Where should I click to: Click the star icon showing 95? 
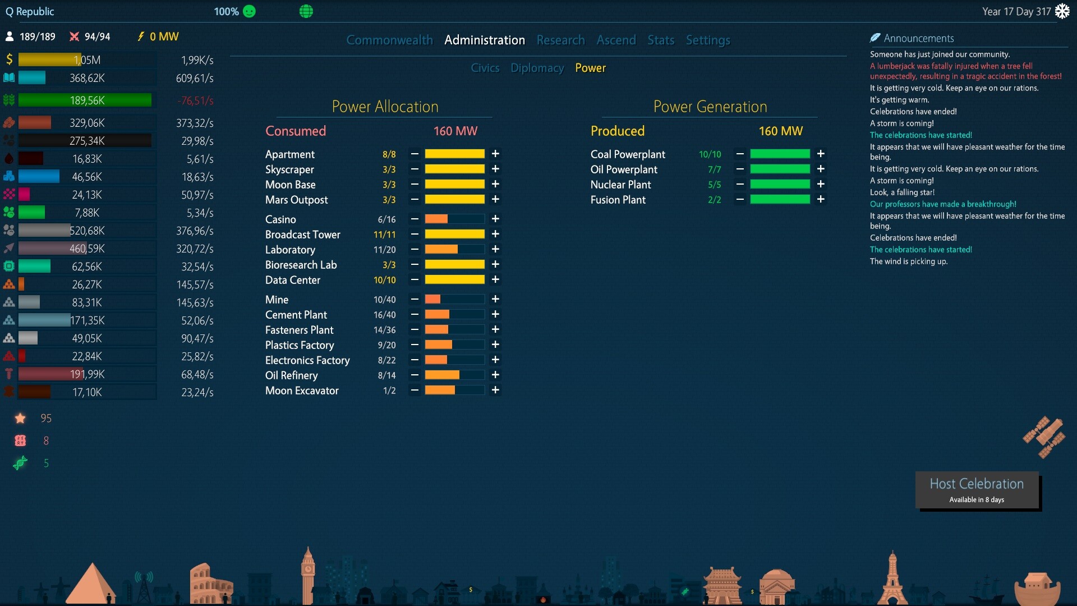click(x=20, y=417)
